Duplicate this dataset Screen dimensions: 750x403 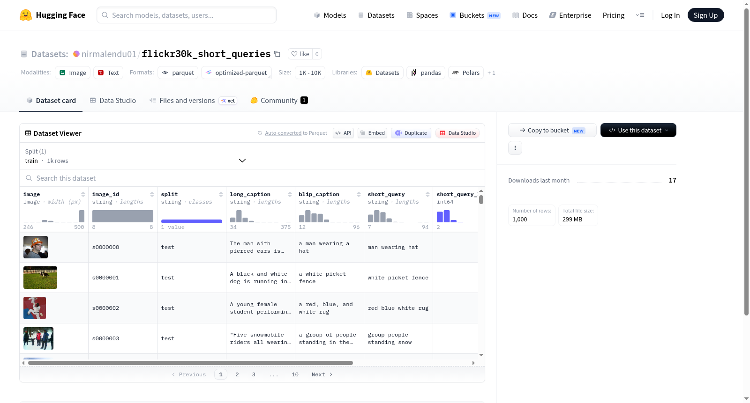pyautogui.click(x=411, y=133)
